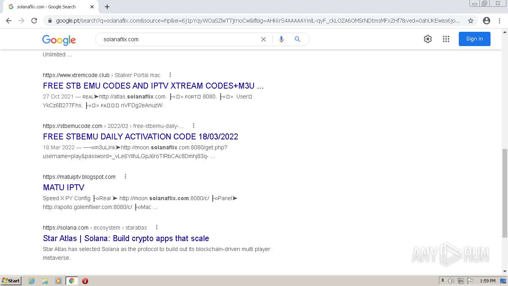
Task: Click the clock showing 1:59 PM
Action: (x=488, y=281)
